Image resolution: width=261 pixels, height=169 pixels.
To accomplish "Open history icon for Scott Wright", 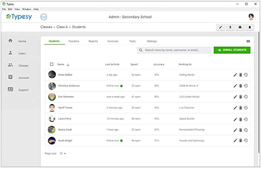I will (x=246, y=141).
